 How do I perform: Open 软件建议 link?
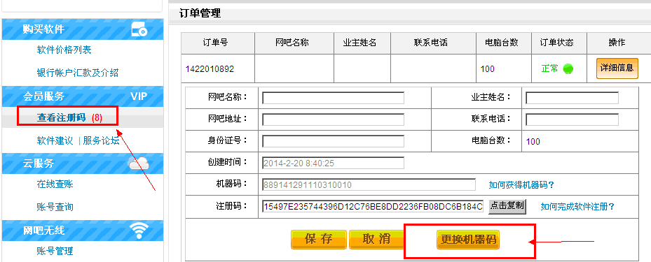(x=55, y=140)
